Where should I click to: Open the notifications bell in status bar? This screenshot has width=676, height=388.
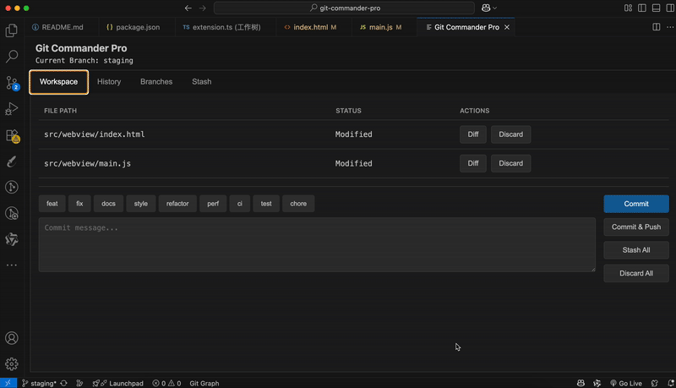pyautogui.click(x=671, y=383)
